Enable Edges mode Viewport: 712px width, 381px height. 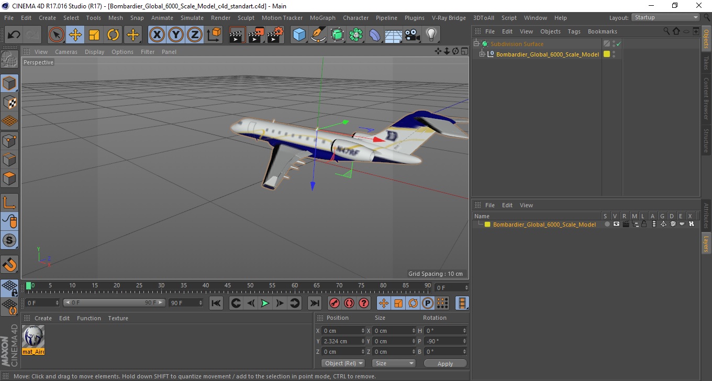(x=9, y=159)
